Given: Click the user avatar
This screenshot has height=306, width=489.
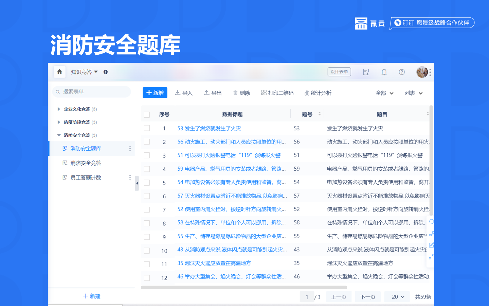Looking at the screenshot, I should 422,72.
